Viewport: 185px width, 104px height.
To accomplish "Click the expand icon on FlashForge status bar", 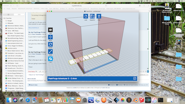I will pos(134,78).
